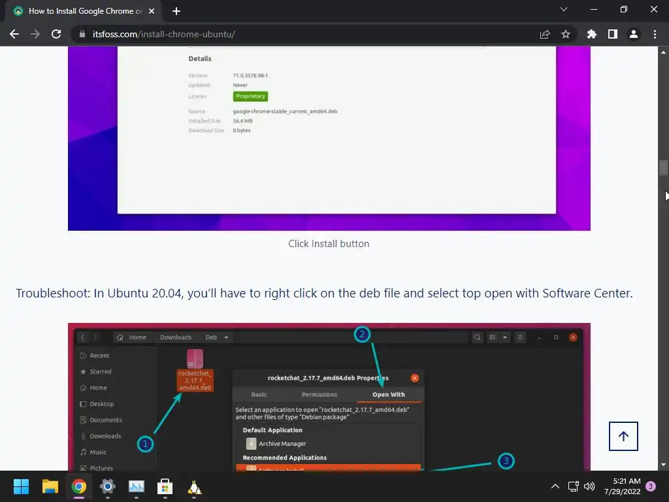
Task: Open the Chrome profile menu
Action: click(x=634, y=34)
